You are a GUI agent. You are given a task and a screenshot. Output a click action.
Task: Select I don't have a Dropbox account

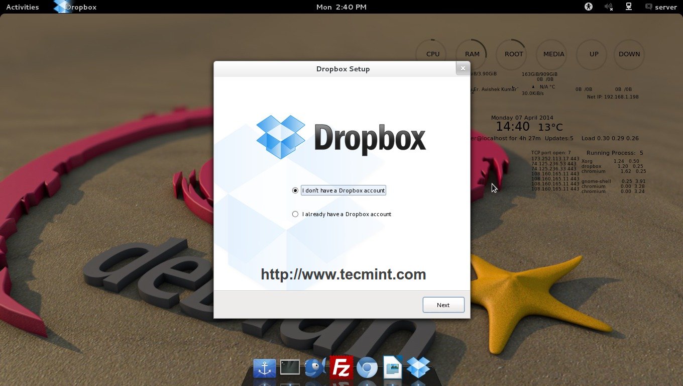click(295, 190)
